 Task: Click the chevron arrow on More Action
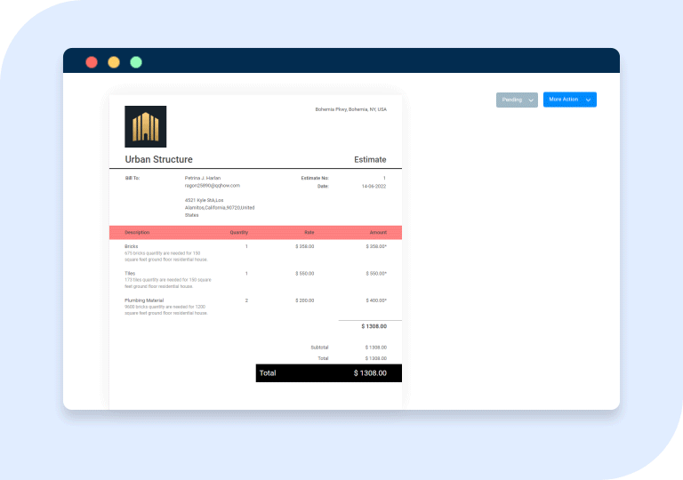click(x=588, y=100)
